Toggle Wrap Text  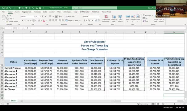click(x=70, y=17)
